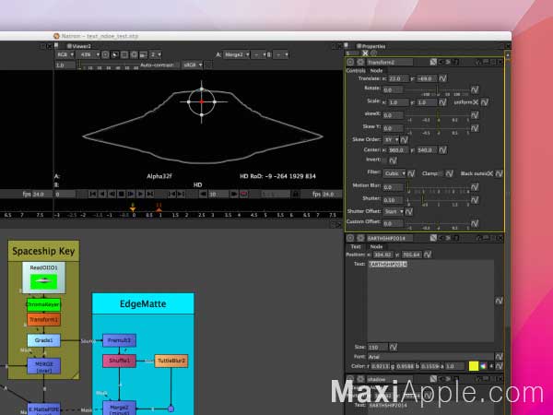Expand the sRGB colorspace dropdown
This screenshot has width=553, height=415.
tap(193, 65)
